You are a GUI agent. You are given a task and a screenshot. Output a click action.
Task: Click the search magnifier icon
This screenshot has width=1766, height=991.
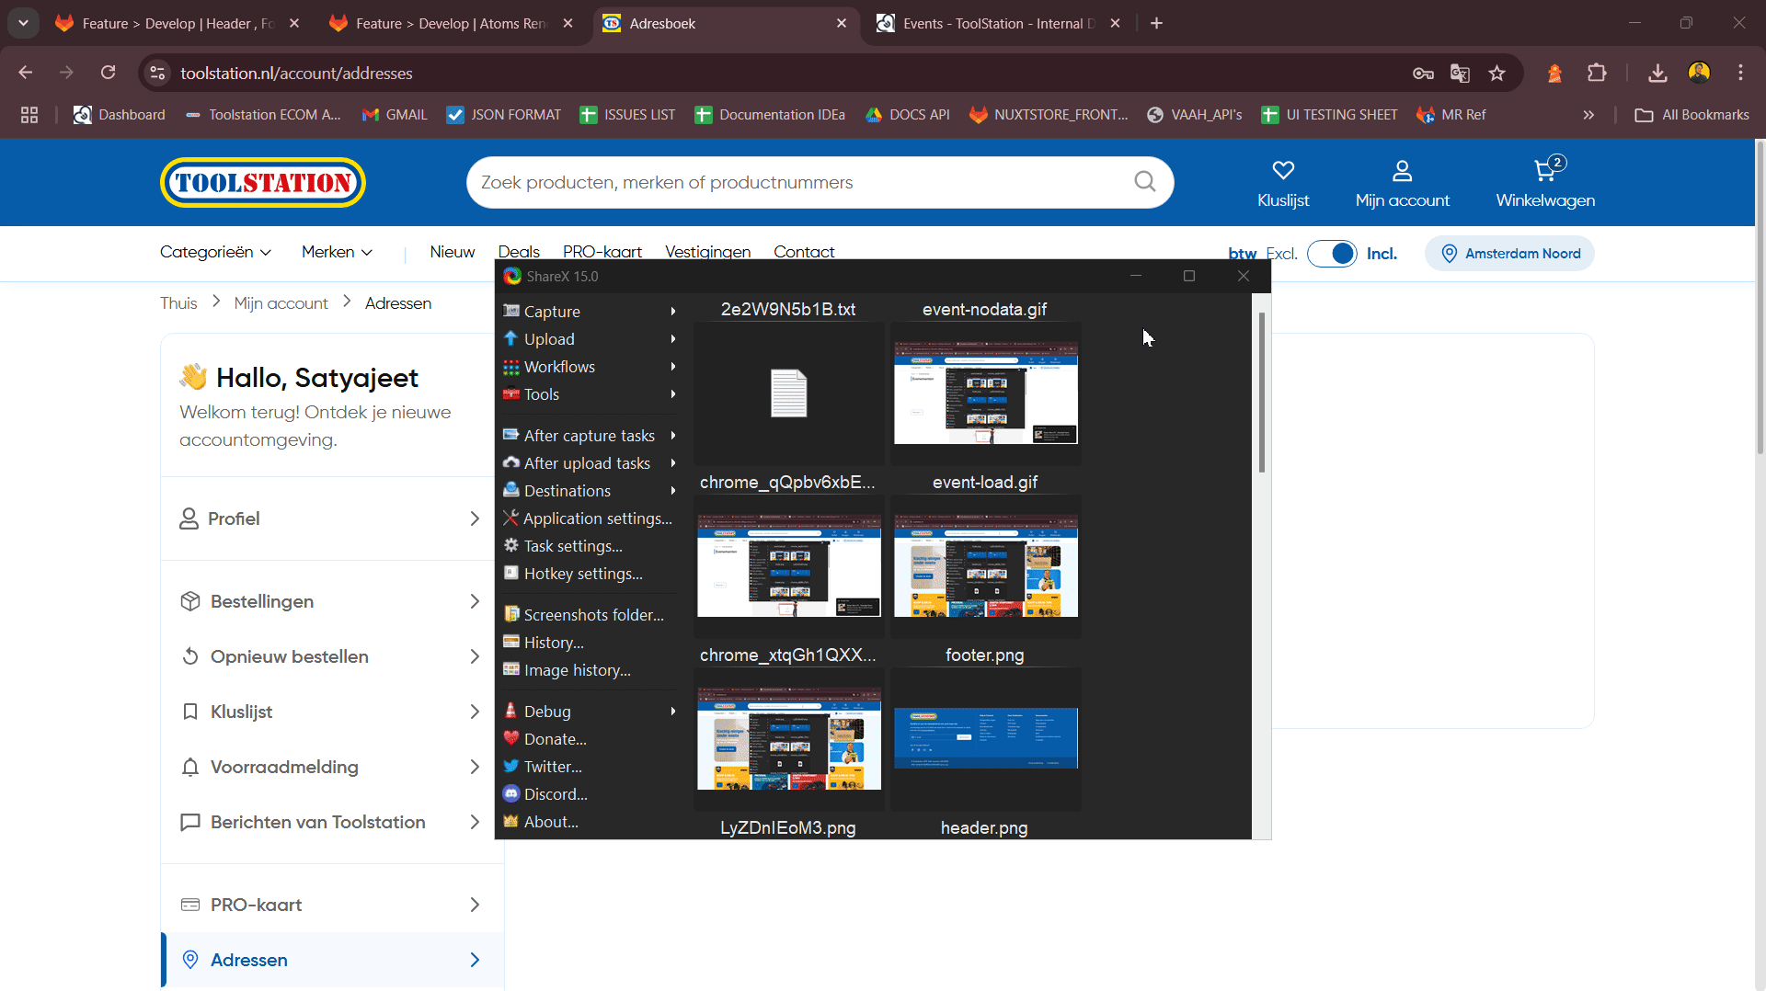[1144, 182]
